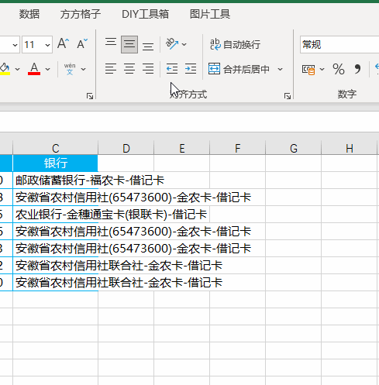Image resolution: width=379 pixels, height=385 pixels.
Task: Select column F header
Action: click(x=237, y=148)
